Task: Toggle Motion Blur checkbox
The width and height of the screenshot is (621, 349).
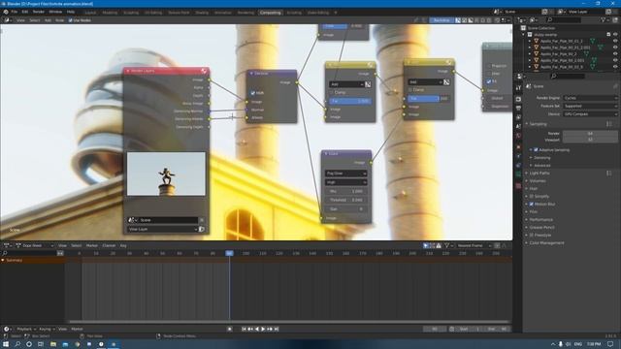Action: click(532, 205)
